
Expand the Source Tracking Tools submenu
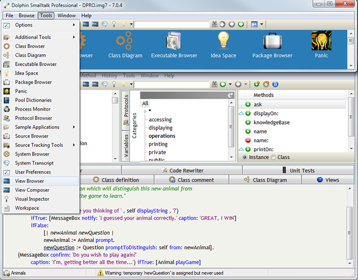click(41, 145)
